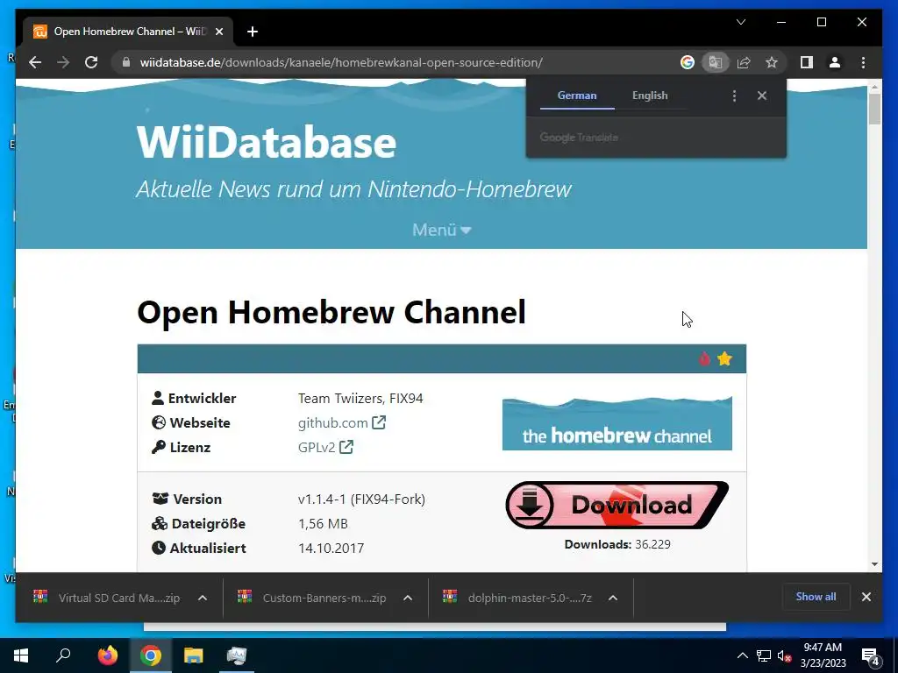This screenshot has height=673, width=898.
Task: Go back using Chrome's back arrow
Action: [x=35, y=62]
